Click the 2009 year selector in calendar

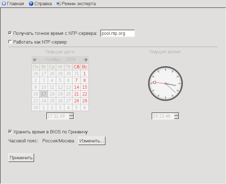tap(71, 60)
